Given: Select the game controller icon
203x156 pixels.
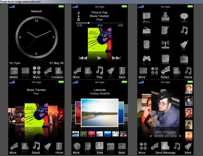Looking at the screenshot, I should point(147,59).
